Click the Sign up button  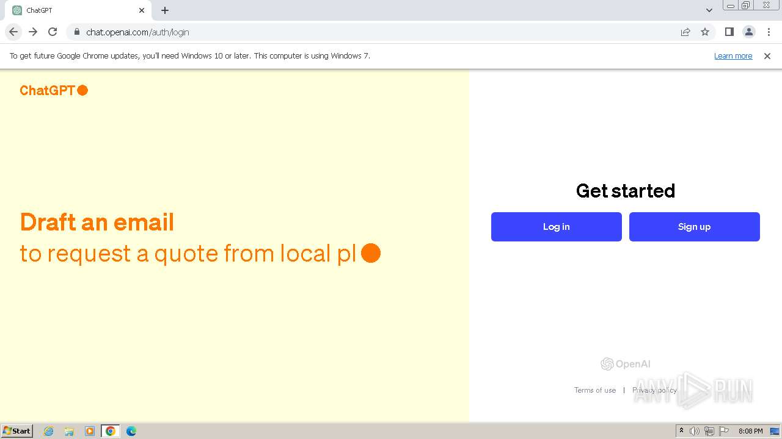click(x=695, y=227)
